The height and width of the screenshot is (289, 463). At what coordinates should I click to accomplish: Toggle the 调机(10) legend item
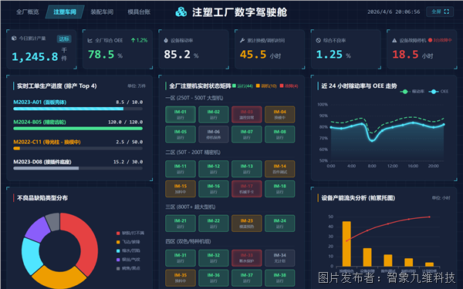(x=266, y=86)
